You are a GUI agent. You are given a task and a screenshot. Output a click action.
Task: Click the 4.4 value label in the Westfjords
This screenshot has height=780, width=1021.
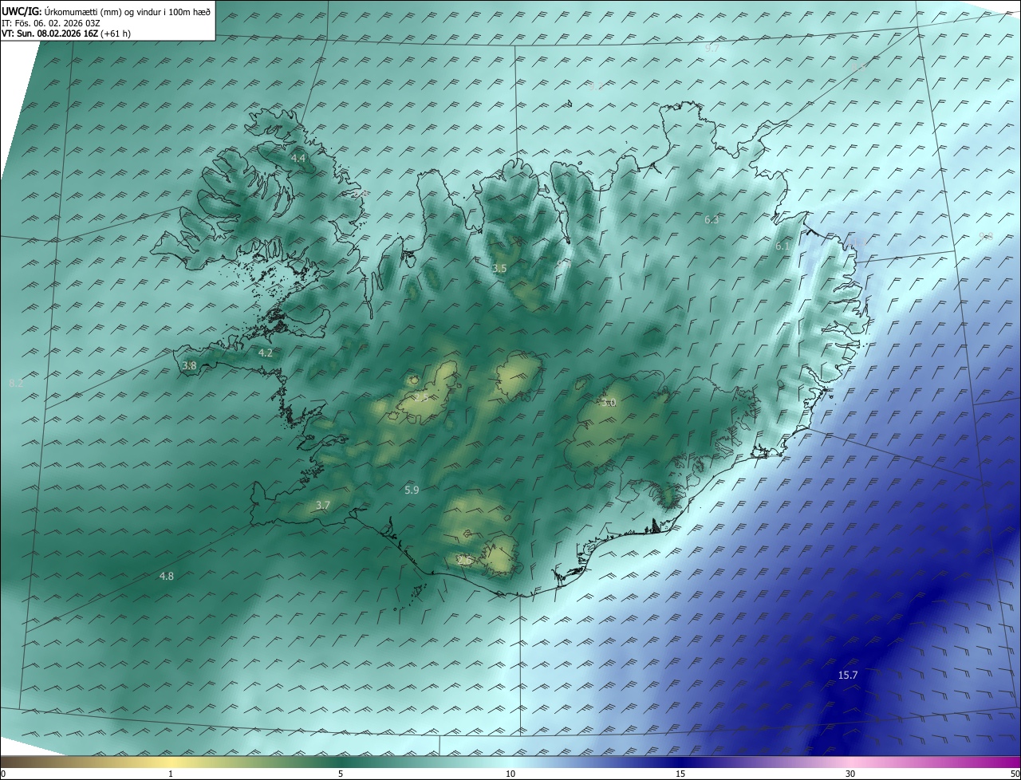pos(298,159)
